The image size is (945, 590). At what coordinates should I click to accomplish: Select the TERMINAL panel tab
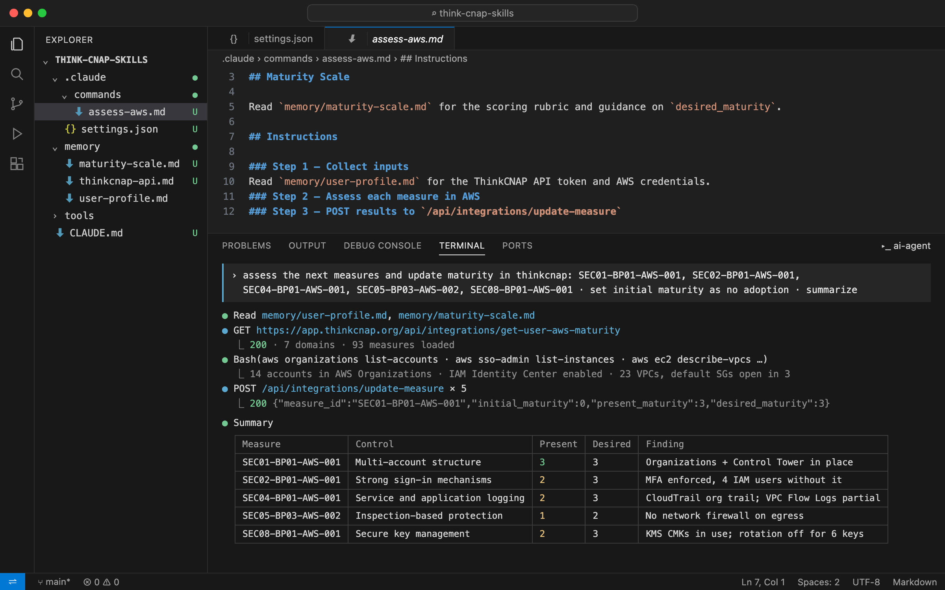click(x=462, y=246)
